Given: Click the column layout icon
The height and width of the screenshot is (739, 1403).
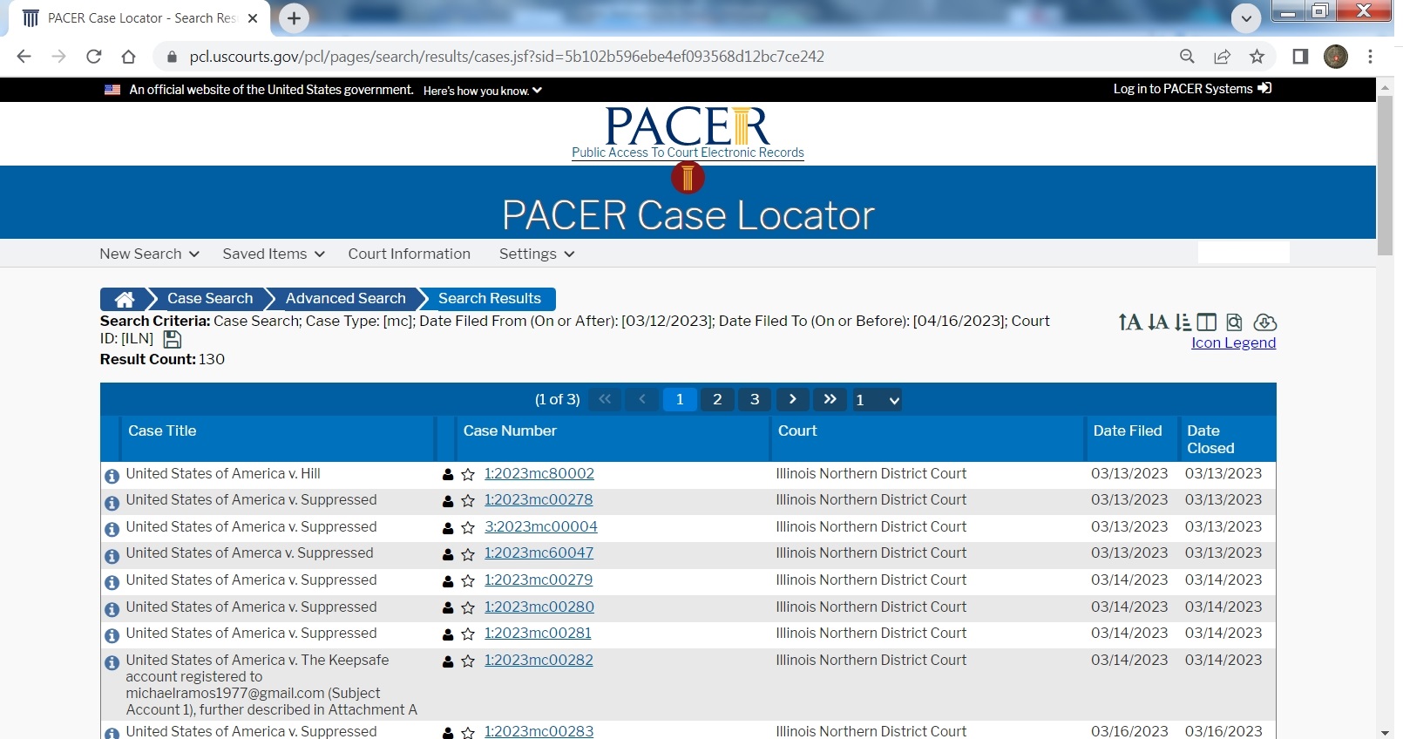Looking at the screenshot, I should [x=1207, y=322].
